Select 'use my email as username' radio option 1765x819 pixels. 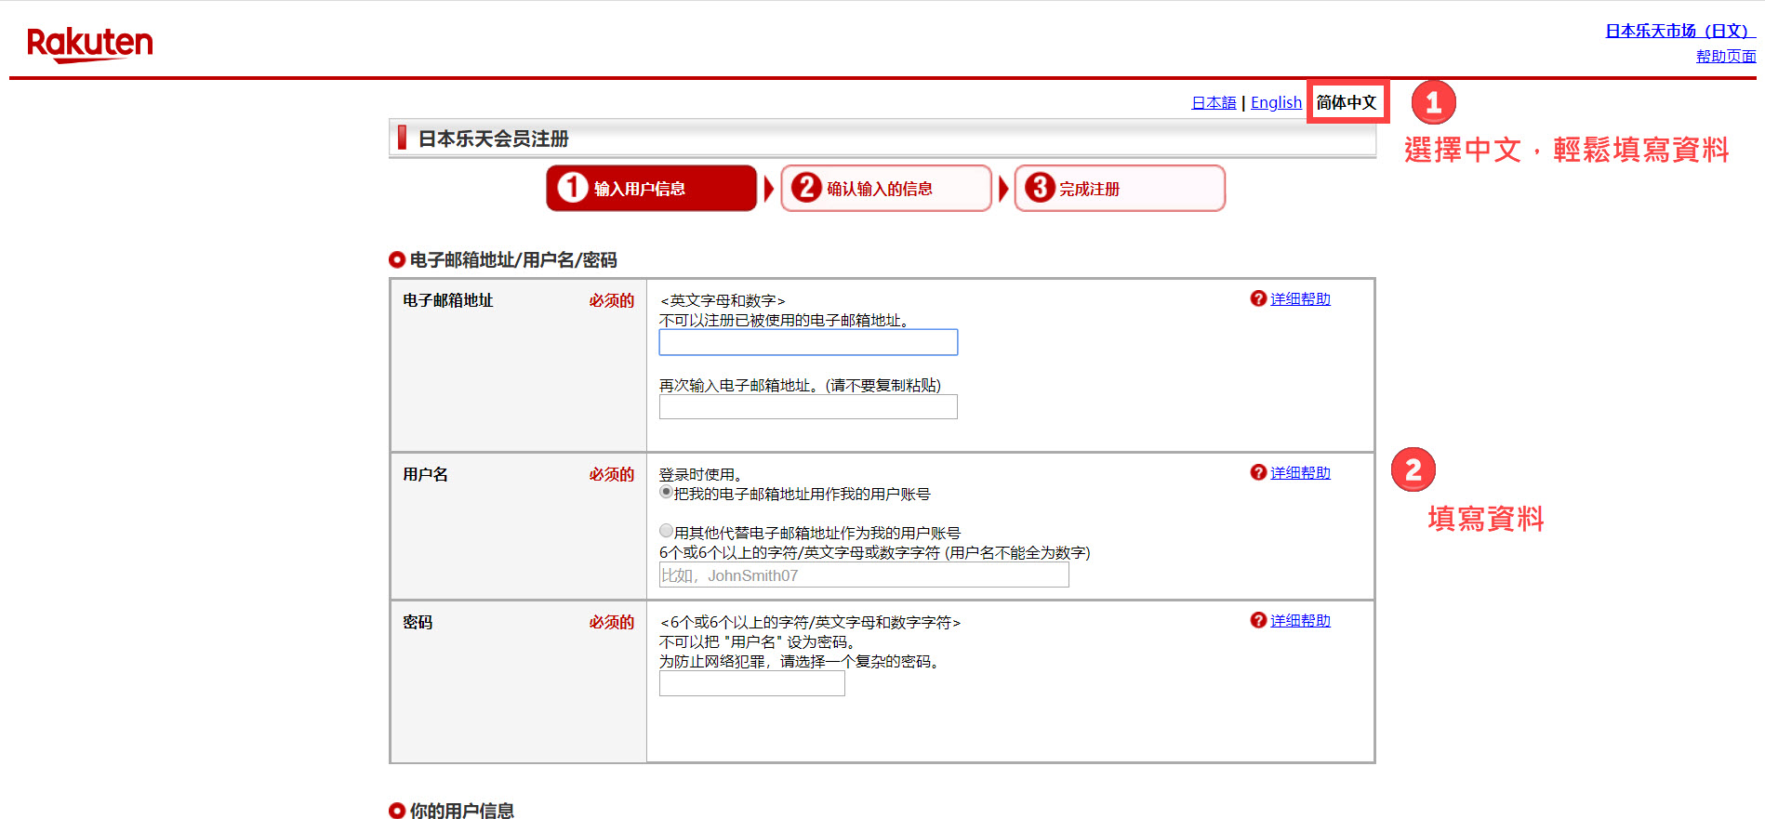tap(666, 492)
